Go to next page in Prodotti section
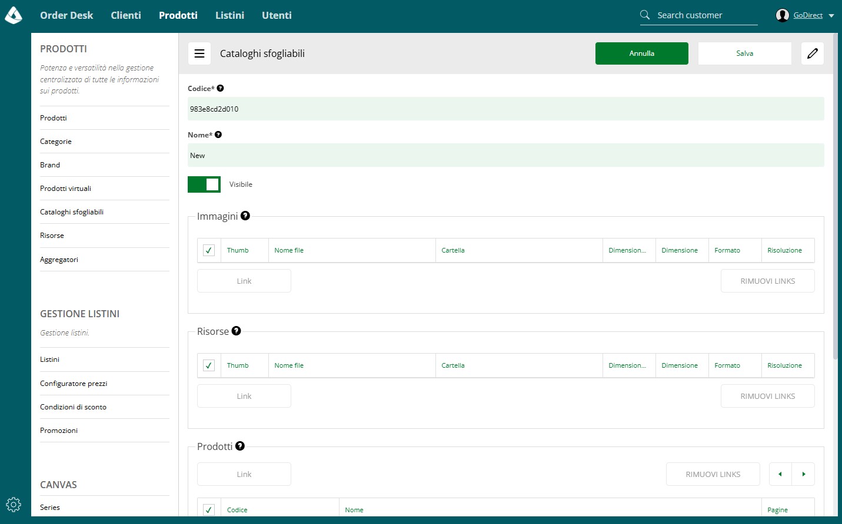This screenshot has width=842, height=524. coord(803,474)
